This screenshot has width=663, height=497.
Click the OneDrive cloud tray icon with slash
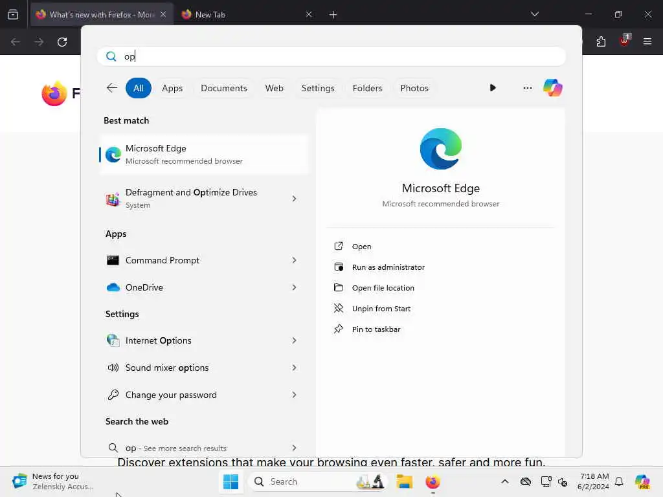[526, 481]
